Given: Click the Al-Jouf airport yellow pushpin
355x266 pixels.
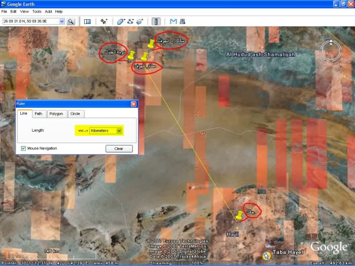Looking at the screenshot, I should [x=144, y=57].
